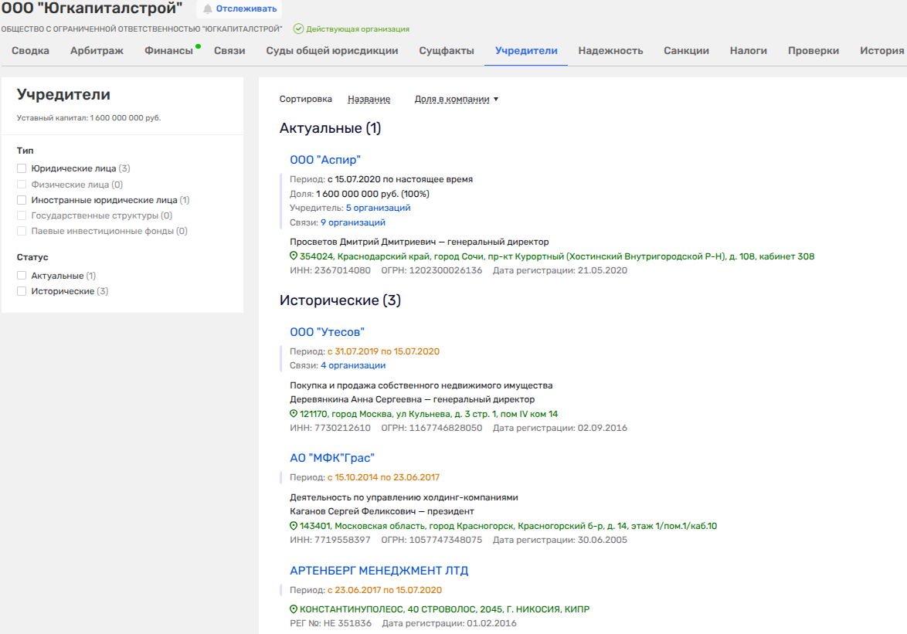Open ООО "Аспир" company link
907x634 pixels.
(324, 160)
